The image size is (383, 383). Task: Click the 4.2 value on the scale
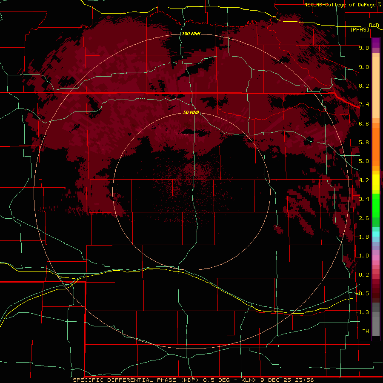(364, 180)
